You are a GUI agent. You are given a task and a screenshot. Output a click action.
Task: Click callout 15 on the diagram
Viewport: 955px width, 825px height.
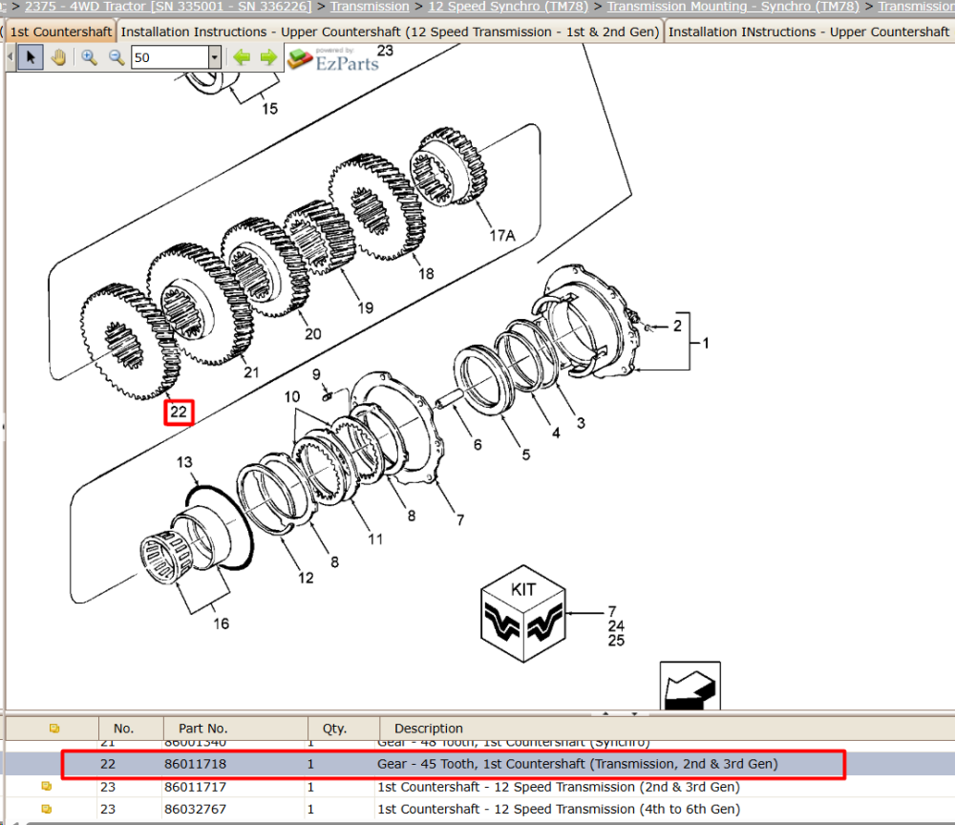(270, 109)
